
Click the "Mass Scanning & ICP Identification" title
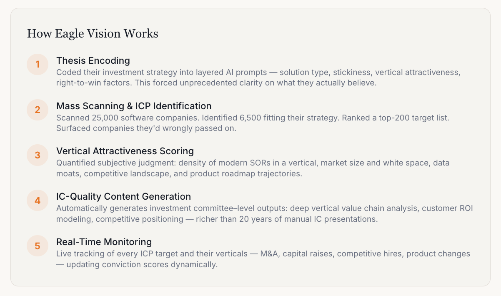(x=134, y=106)
